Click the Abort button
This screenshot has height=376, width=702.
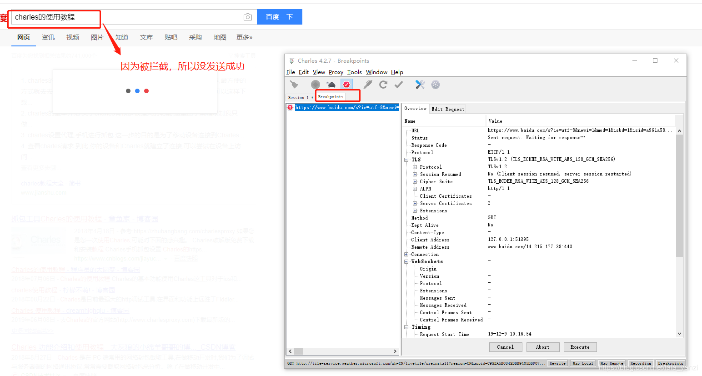click(x=542, y=347)
